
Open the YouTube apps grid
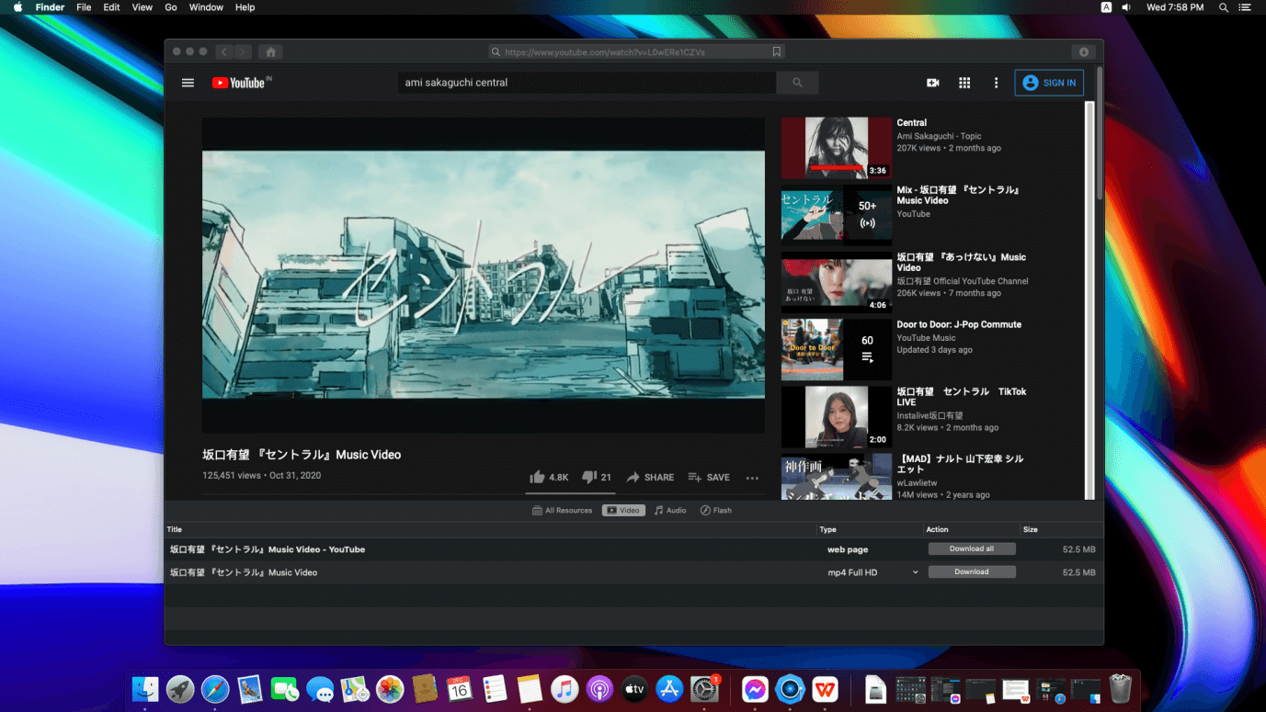(964, 83)
